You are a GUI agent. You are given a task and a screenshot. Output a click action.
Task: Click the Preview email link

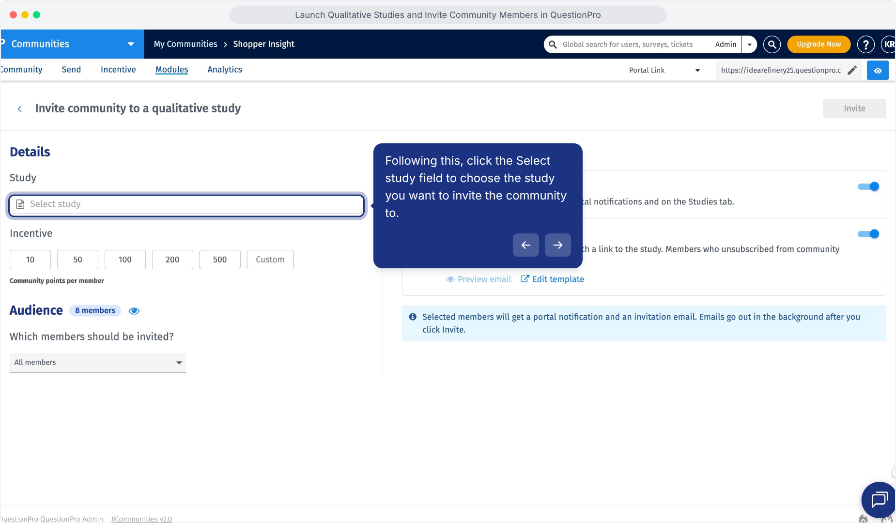(479, 279)
